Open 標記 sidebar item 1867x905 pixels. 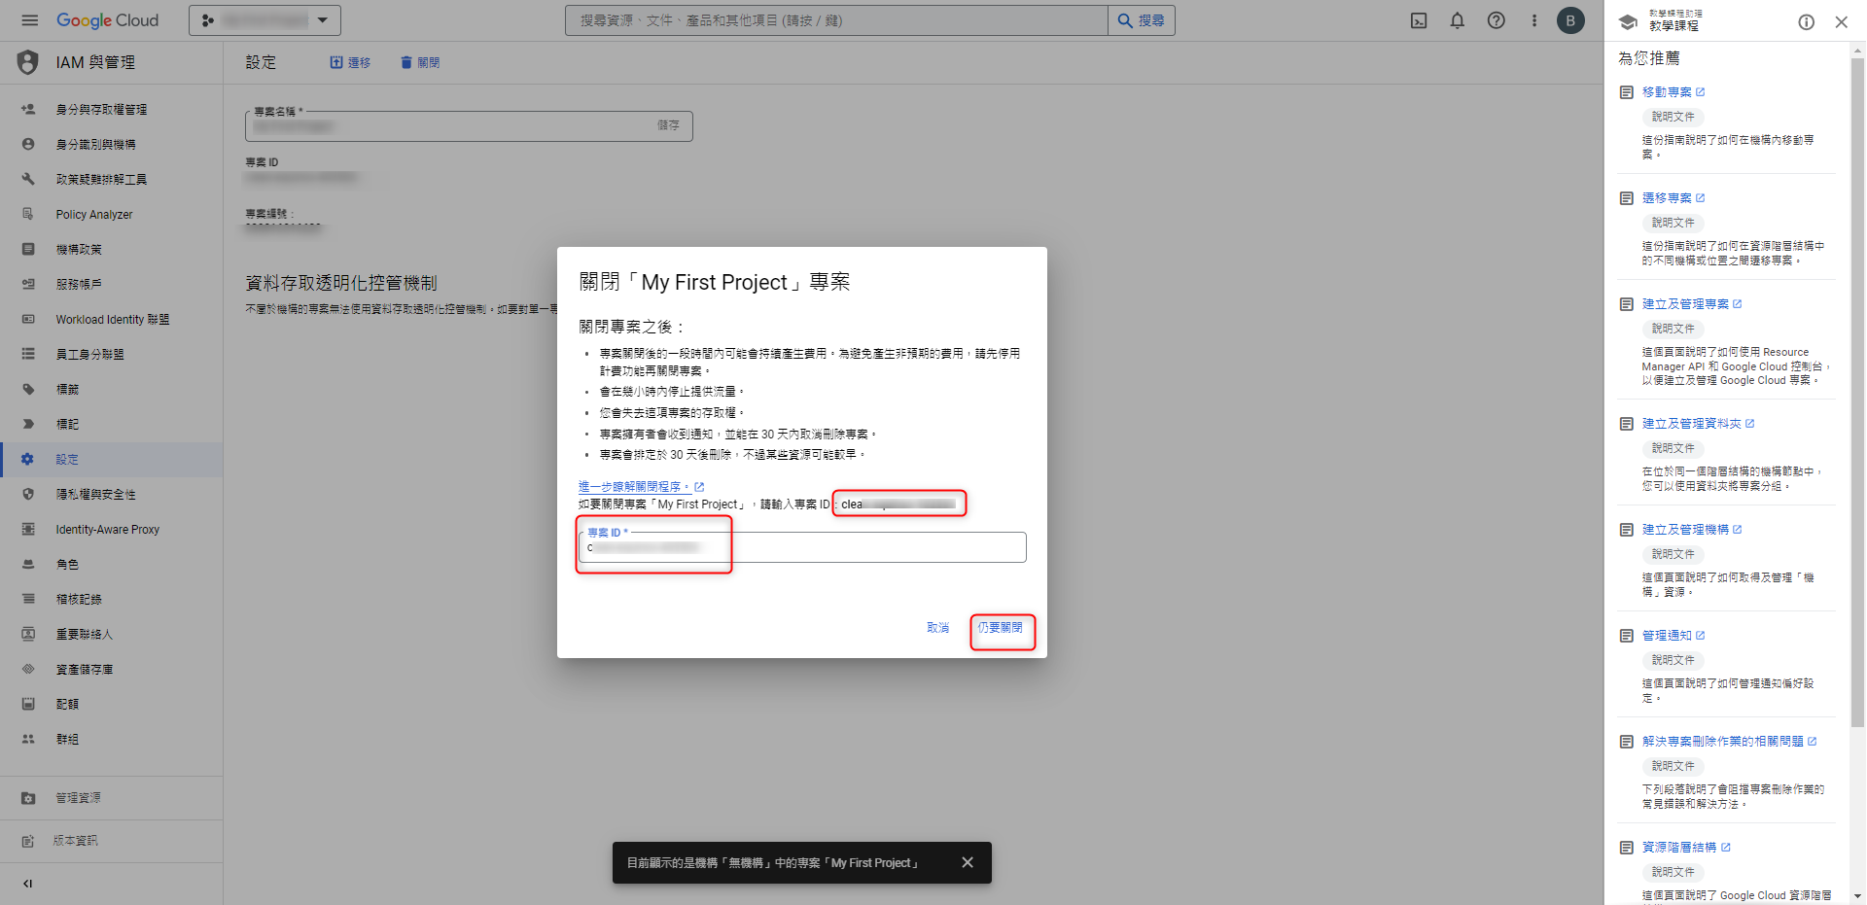point(111,425)
